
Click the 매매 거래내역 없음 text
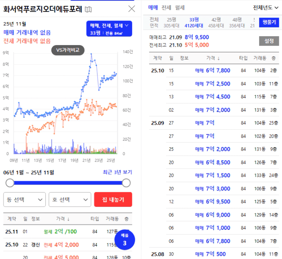point(27,33)
